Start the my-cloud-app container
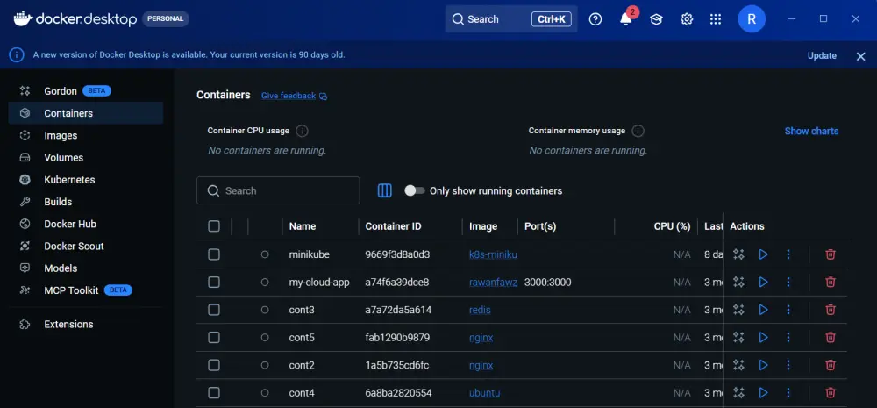Screen dimensions: 877x408 pos(764,282)
